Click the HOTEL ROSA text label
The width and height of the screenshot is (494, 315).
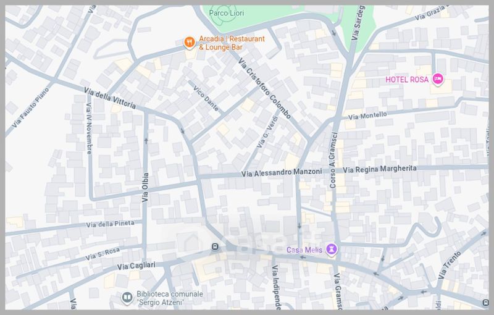point(406,79)
